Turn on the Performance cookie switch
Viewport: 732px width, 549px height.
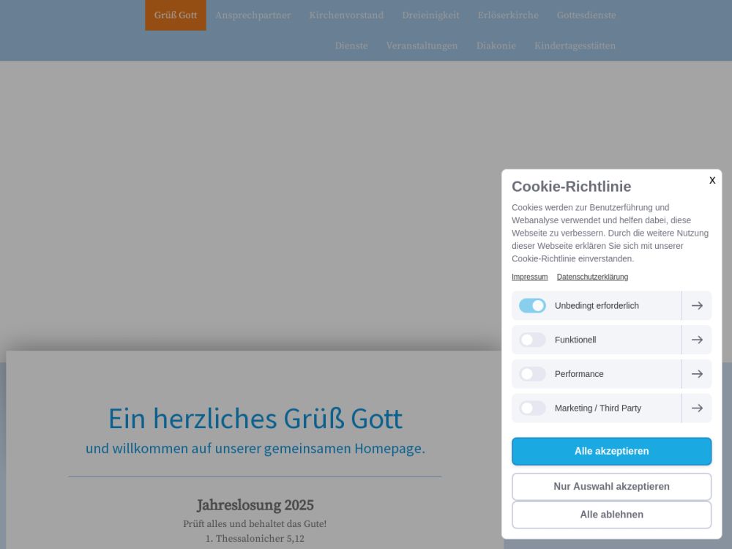tap(532, 374)
